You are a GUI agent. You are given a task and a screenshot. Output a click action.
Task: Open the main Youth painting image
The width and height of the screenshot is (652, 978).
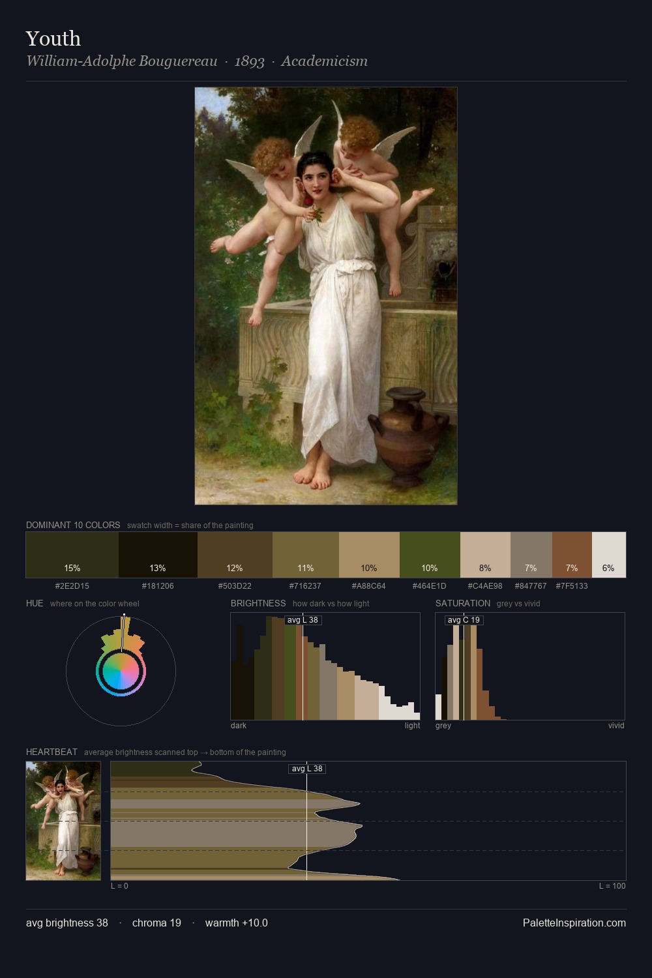click(326, 296)
